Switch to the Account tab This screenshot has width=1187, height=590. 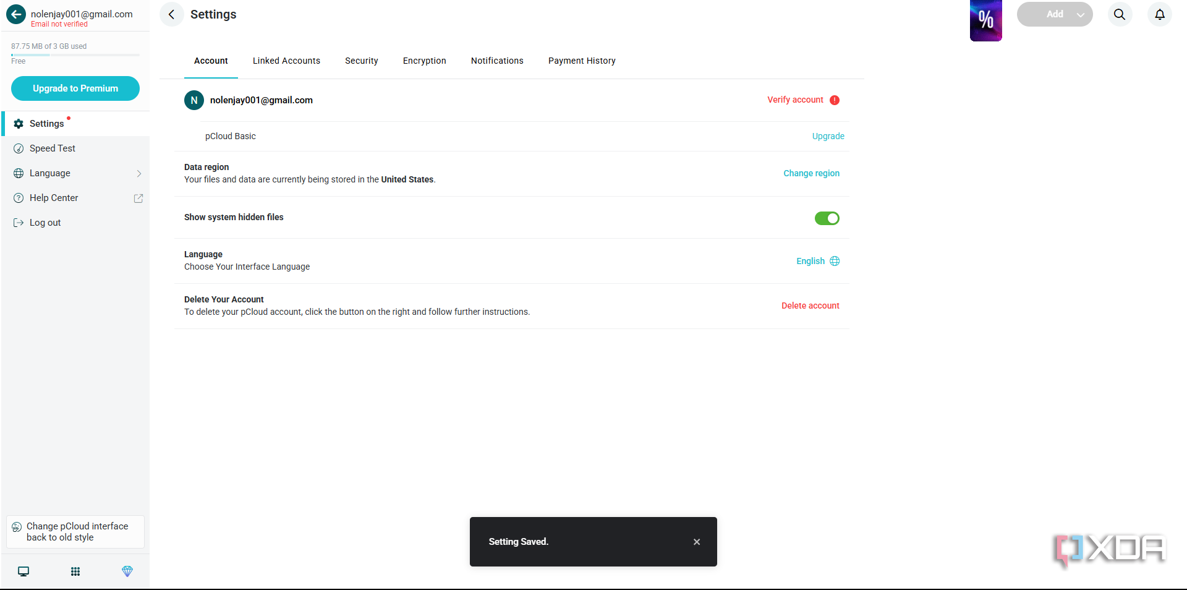pyautogui.click(x=211, y=61)
